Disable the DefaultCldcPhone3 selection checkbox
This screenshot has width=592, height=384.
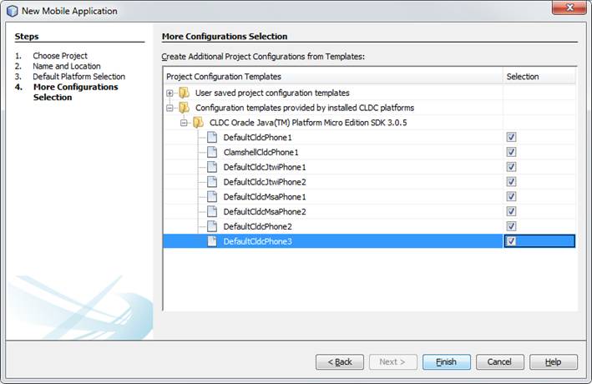[511, 241]
